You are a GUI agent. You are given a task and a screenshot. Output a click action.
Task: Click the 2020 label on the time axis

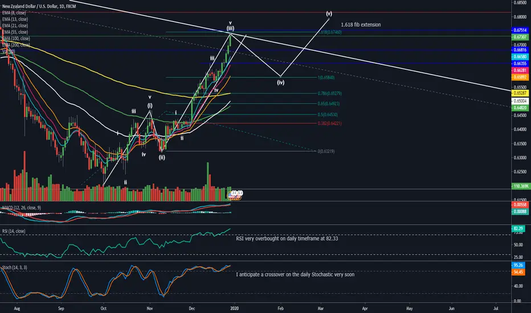[x=234, y=308]
